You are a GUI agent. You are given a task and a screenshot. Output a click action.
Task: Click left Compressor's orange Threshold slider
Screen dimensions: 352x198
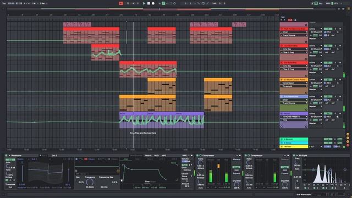pos(218,166)
